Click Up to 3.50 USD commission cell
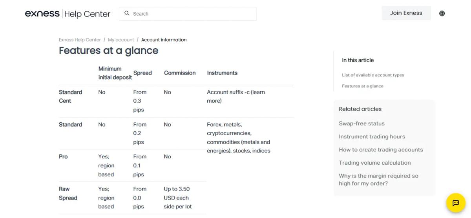Viewport: 471px width, 218px height. click(178, 198)
